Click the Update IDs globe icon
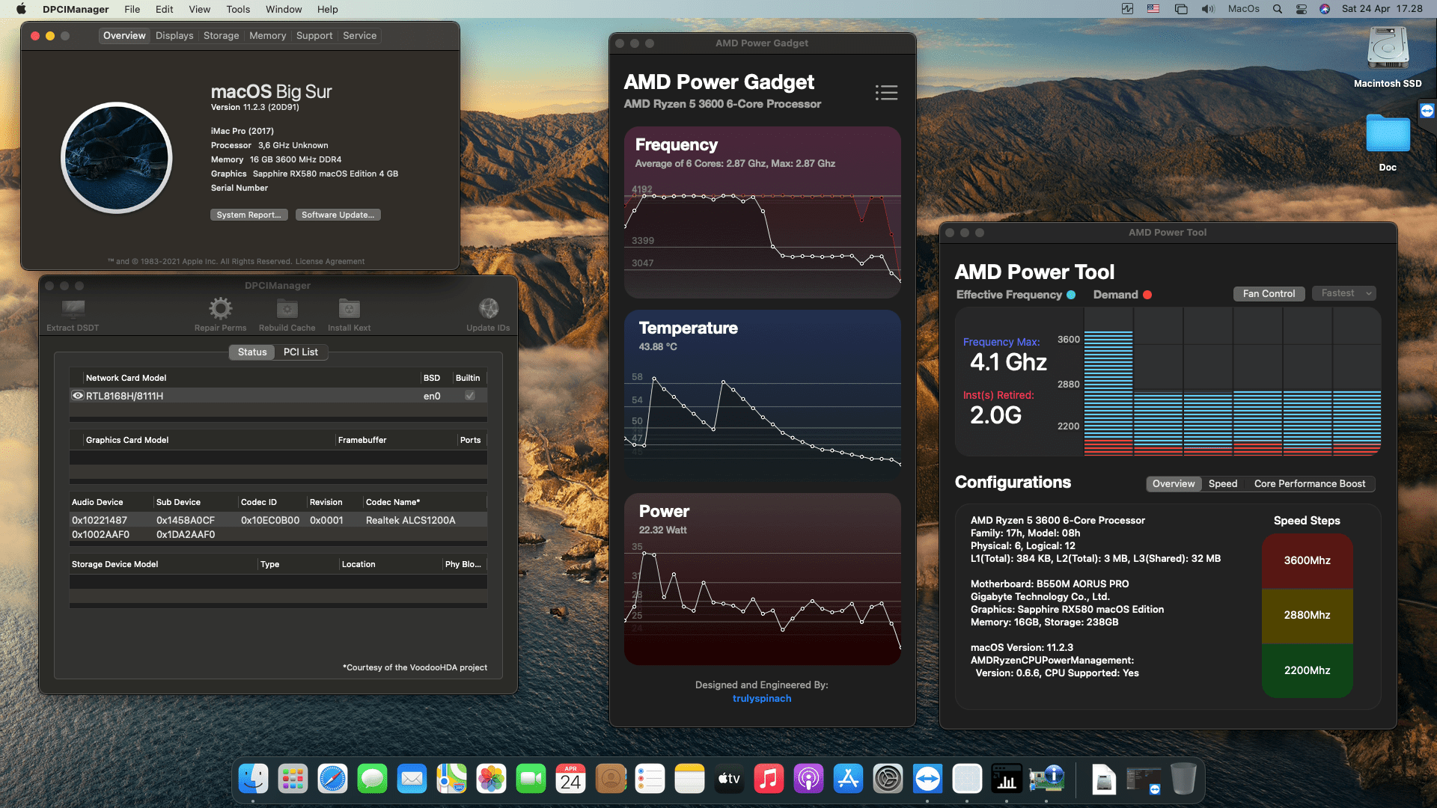The image size is (1437, 808). point(488,308)
